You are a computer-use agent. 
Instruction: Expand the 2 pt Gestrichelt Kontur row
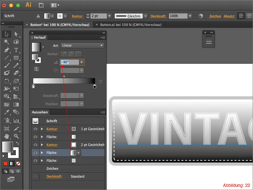pyautogui.click(x=42, y=145)
